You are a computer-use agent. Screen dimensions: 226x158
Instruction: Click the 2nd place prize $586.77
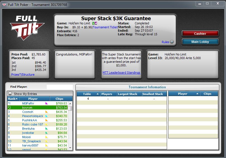[41, 66]
